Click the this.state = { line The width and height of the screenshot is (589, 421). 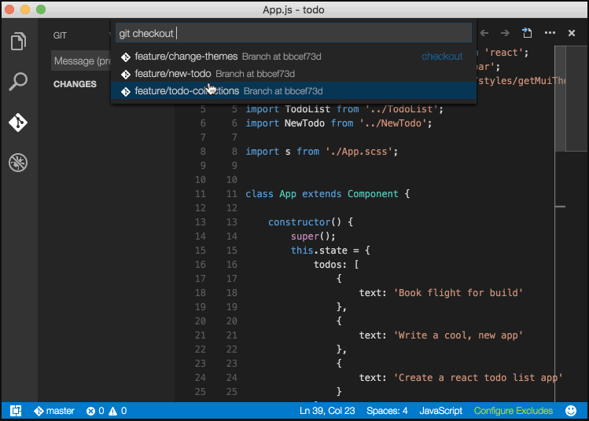coord(330,251)
